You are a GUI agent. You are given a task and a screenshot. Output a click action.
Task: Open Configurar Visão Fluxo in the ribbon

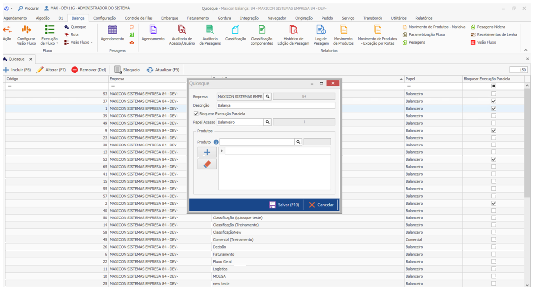click(x=26, y=35)
